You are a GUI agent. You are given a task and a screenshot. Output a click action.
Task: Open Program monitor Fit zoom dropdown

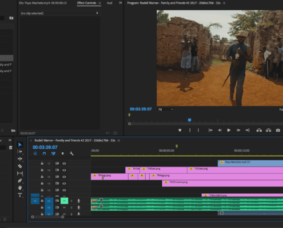click(166, 109)
